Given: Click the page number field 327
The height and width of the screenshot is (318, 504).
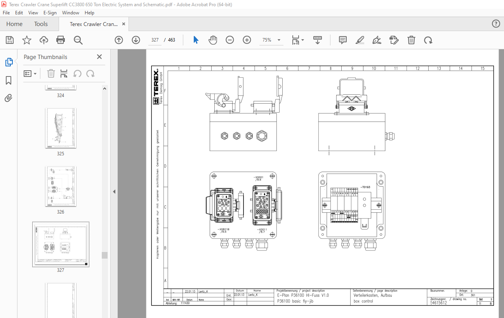Looking at the screenshot, I should (155, 40).
